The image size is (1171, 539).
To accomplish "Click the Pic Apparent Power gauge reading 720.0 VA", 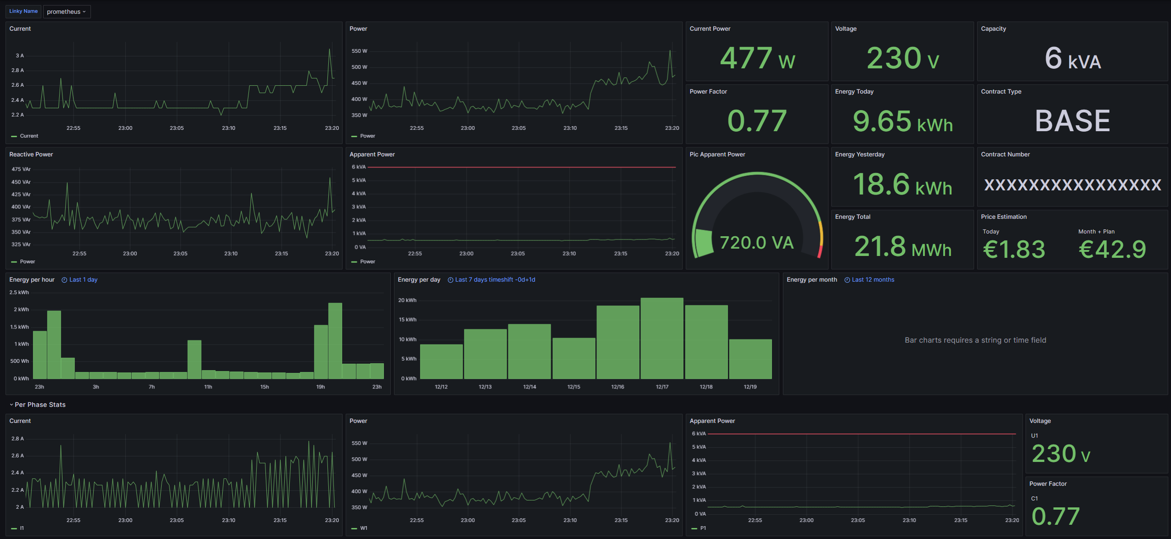I will point(757,242).
